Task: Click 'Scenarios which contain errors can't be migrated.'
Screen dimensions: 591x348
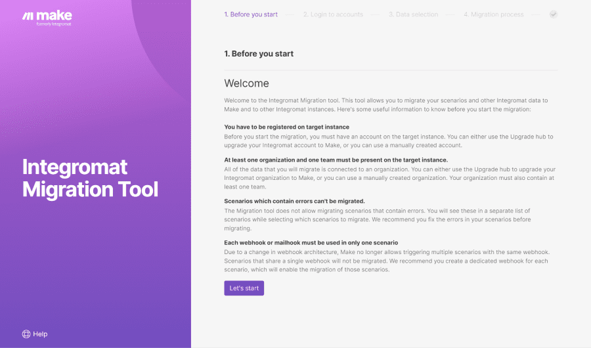Action: pyautogui.click(x=294, y=202)
